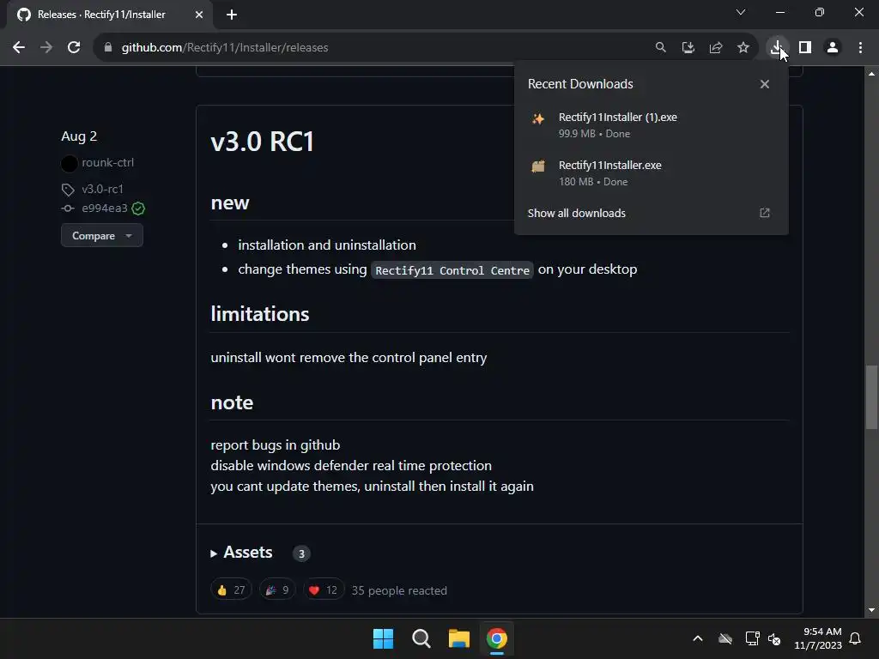Open the Chrome three-dot menu

click(x=860, y=48)
